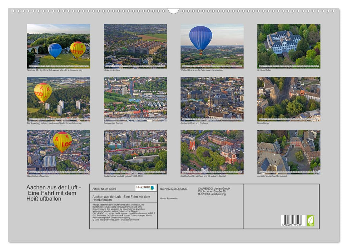The width and height of the screenshot is (347, 250).
Task: Click 'ISBN 9783569673137' text
Action: (174, 189)
